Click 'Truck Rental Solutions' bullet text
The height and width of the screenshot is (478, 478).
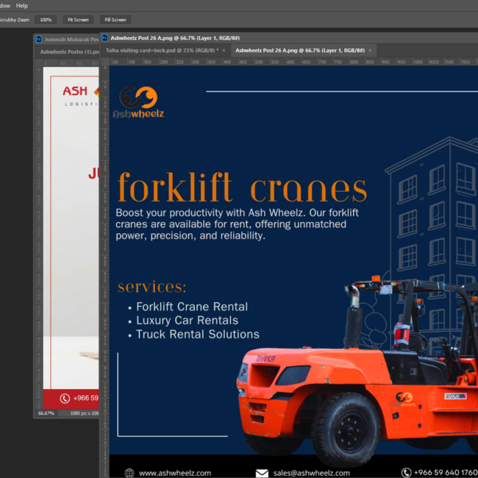(x=198, y=334)
